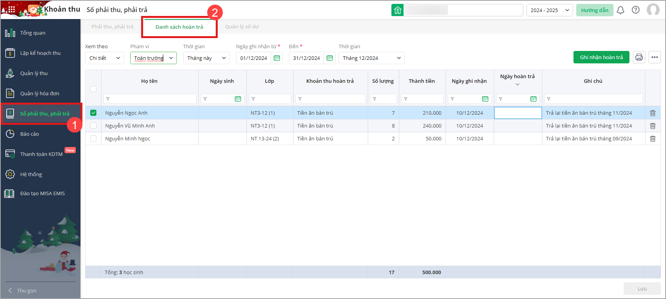Delete the Nguyễn Minh Ngọc refund row

[x=653, y=139]
